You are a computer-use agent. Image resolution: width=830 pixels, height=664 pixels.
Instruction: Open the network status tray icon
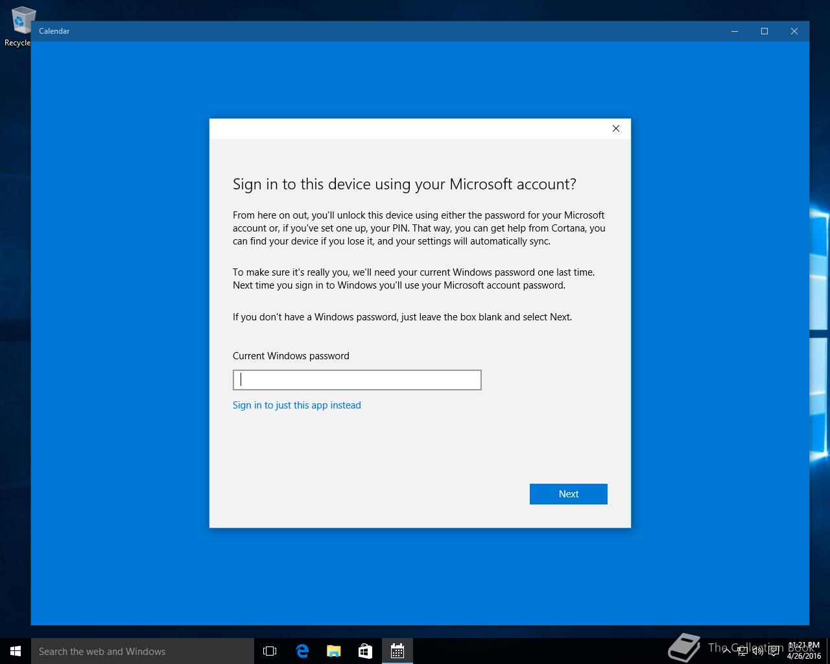[x=742, y=651]
